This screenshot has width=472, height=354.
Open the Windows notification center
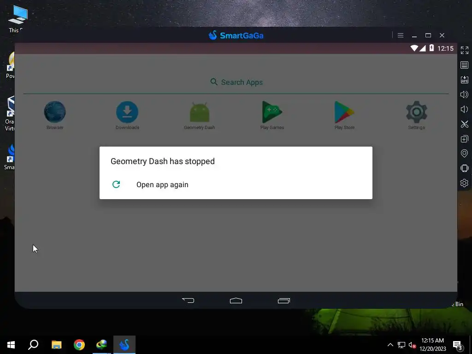pyautogui.click(x=458, y=345)
